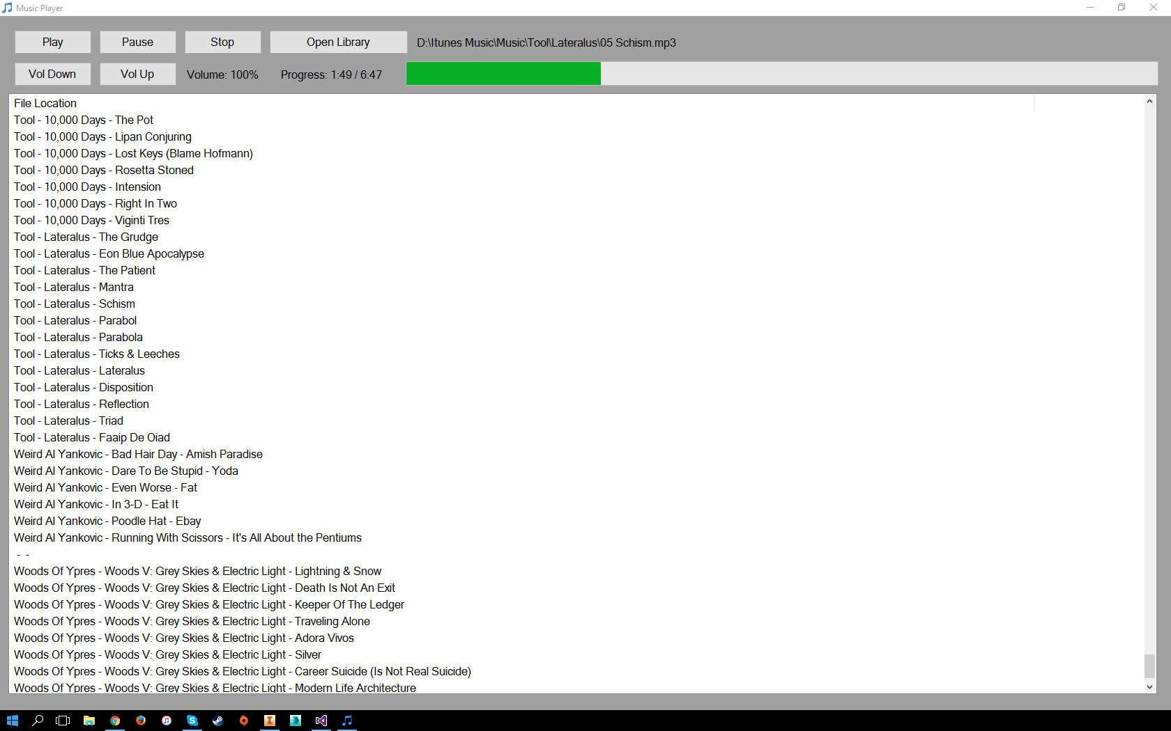Select Woods Of Ypres 'Adora Vivos'
This screenshot has height=731, width=1171.
pos(184,638)
